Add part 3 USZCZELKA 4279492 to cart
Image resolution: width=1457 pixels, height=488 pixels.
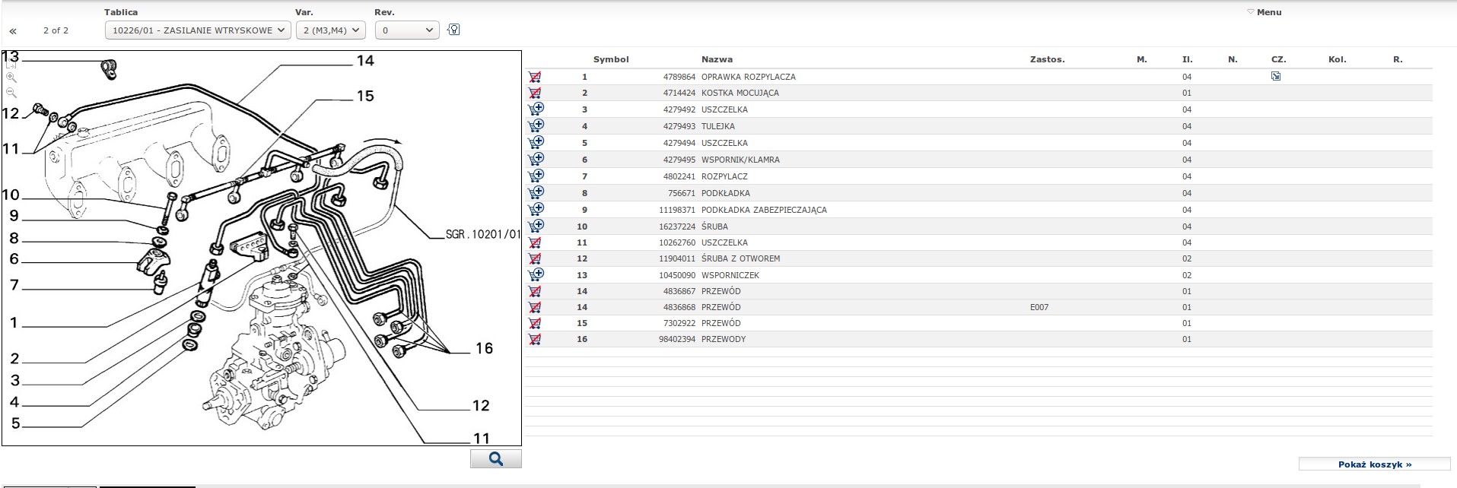[536, 109]
